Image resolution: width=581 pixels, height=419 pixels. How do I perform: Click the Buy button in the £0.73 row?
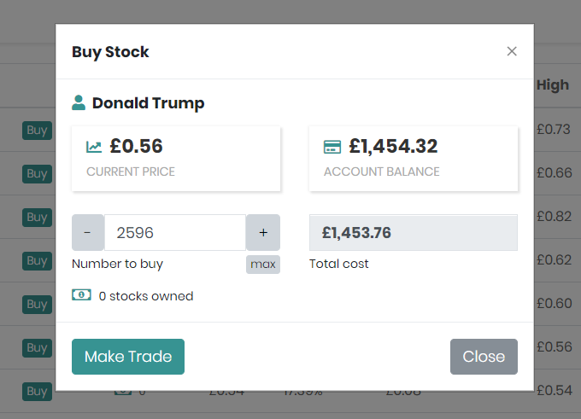[x=37, y=131]
